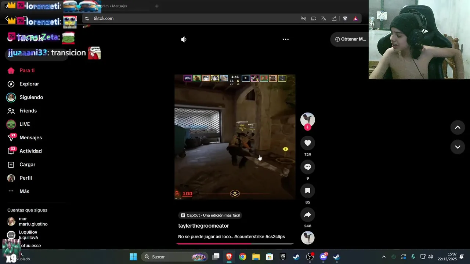Viewport: 470px width, 264px height.
Task: Open Task View on the taskbar
Action: point(216,257)
